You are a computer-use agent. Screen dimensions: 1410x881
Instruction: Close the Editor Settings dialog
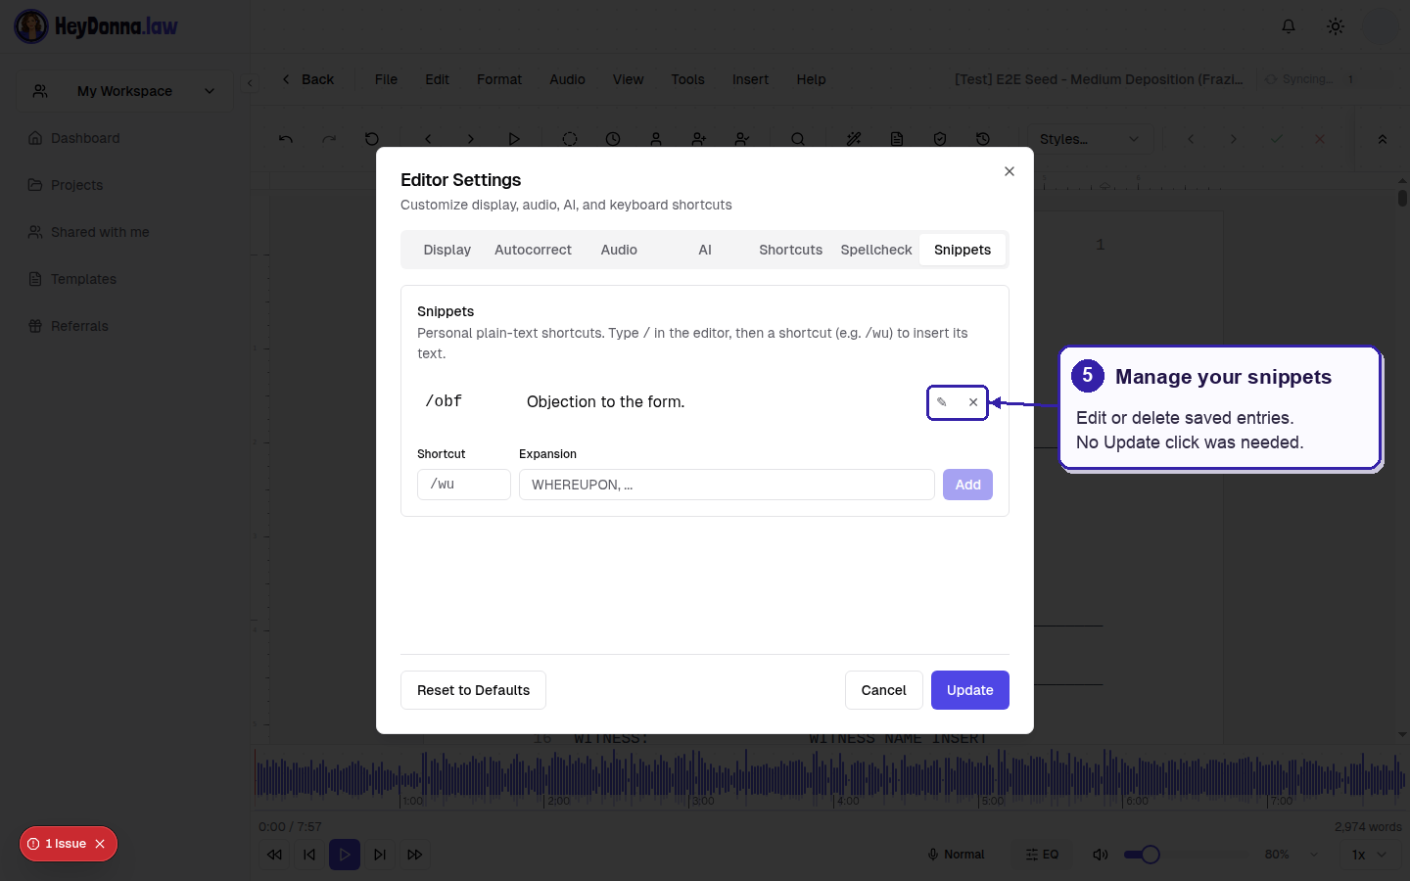[x=1010, y=171]
